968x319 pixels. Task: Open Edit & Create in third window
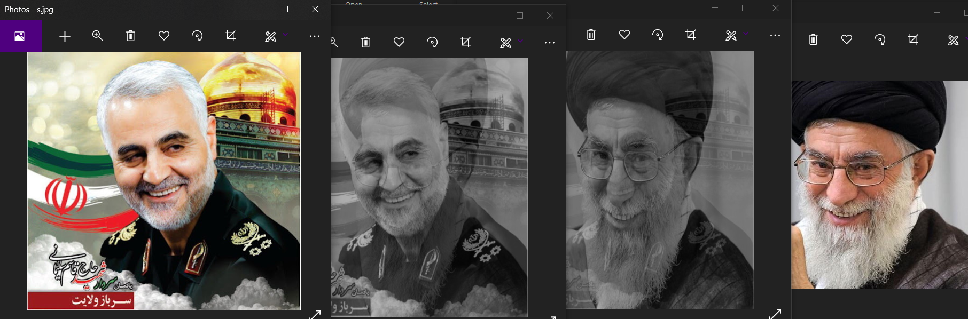731,35
